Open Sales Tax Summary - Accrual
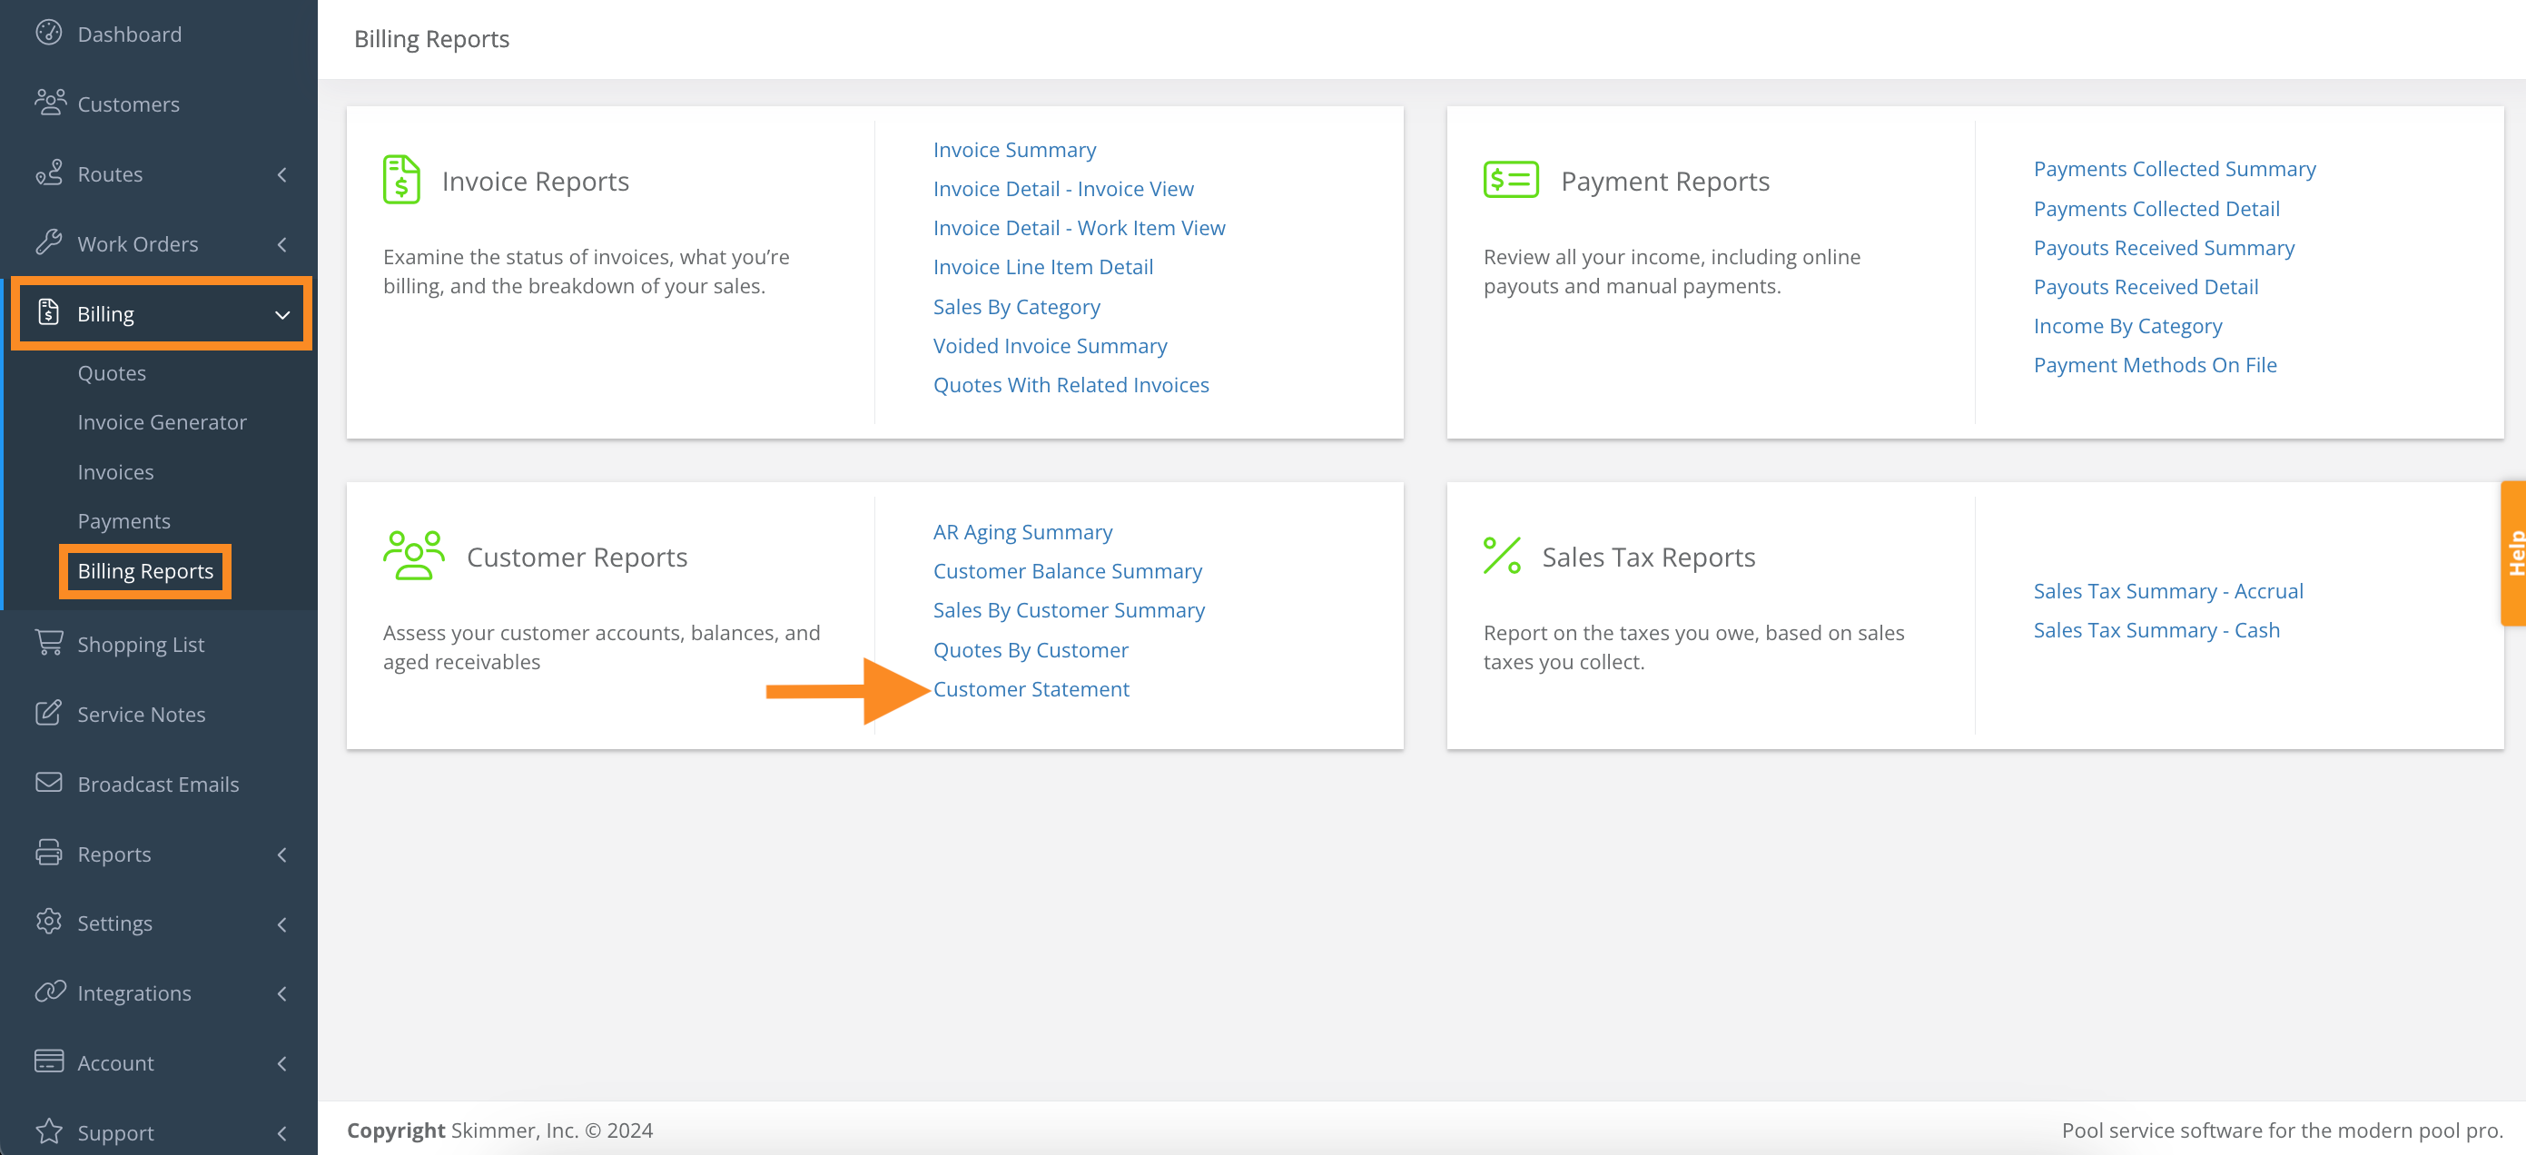2526x1155 pixels. pos(2167,591)
